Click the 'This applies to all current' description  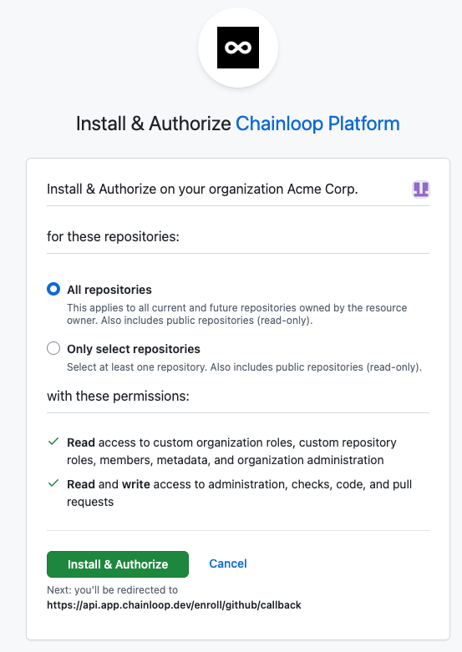click(237, 314)
